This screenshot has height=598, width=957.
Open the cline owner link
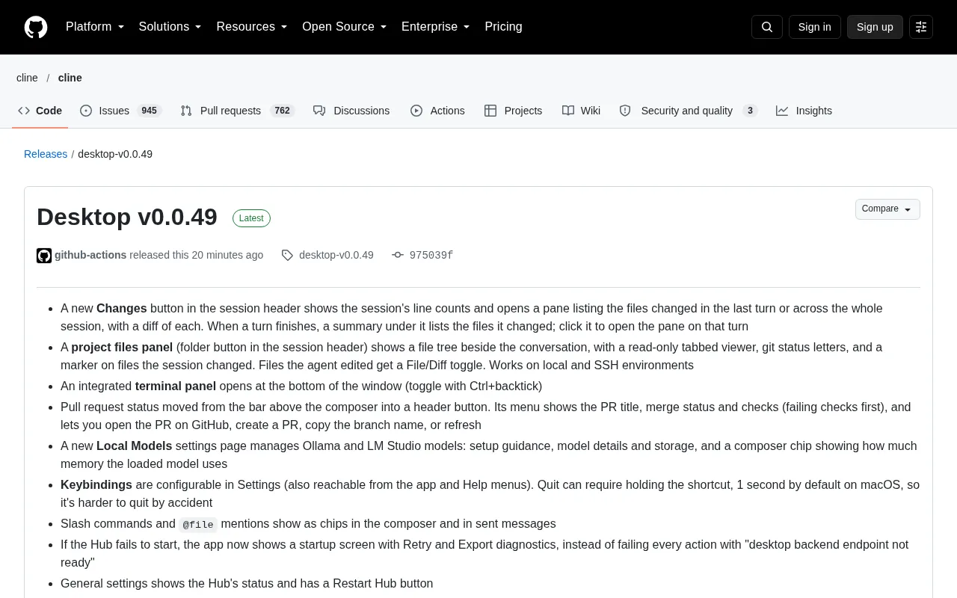[x=27, y=78]
